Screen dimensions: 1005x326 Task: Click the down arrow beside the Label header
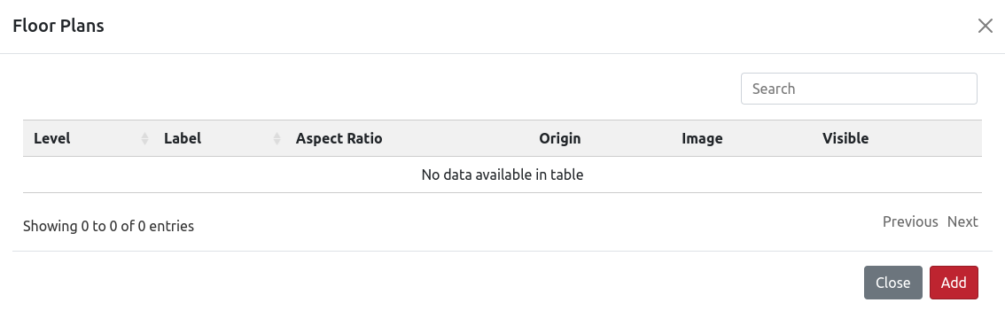click(x=277, y=142)
